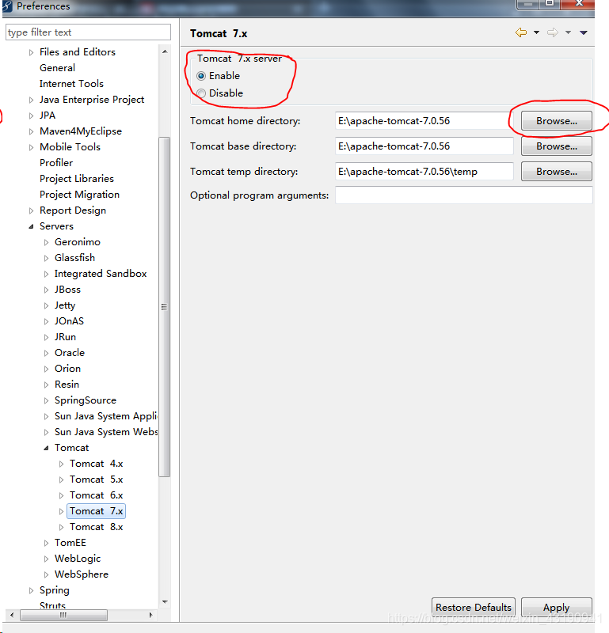Select Internet Tools tree item
Viewport: 609px width, 633px height.
[x=71, y=84]
